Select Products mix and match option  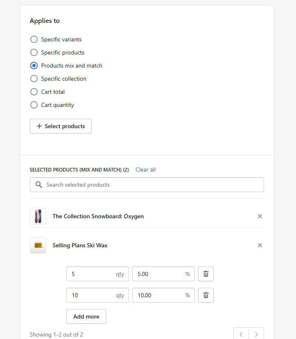(34, 66)
